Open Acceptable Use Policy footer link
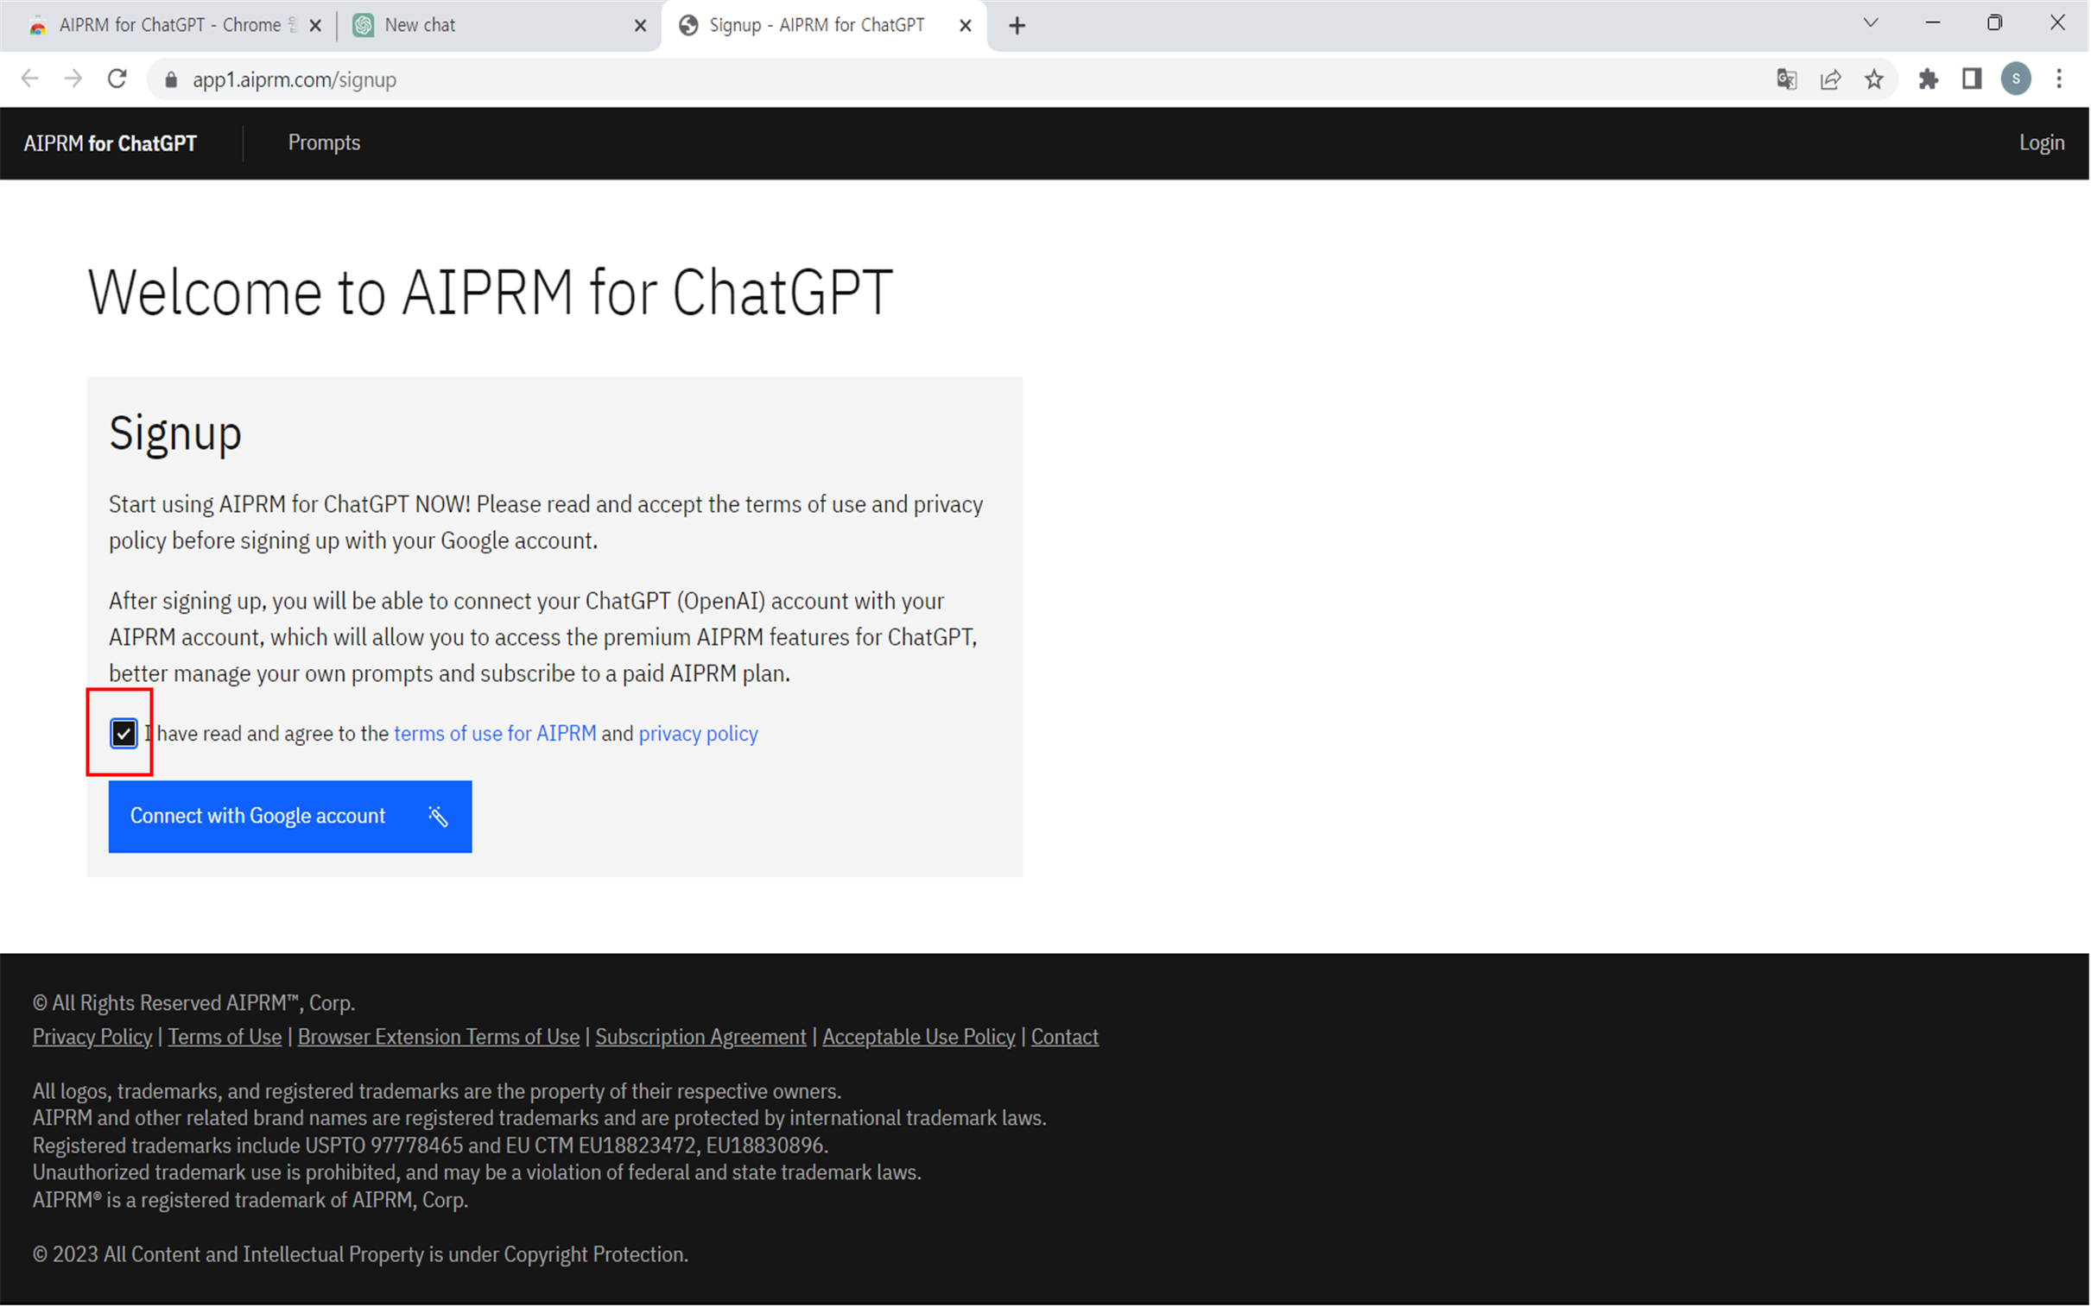 (918, 1037)
